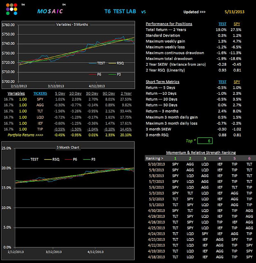Click the Variables column header

(16, 93)
